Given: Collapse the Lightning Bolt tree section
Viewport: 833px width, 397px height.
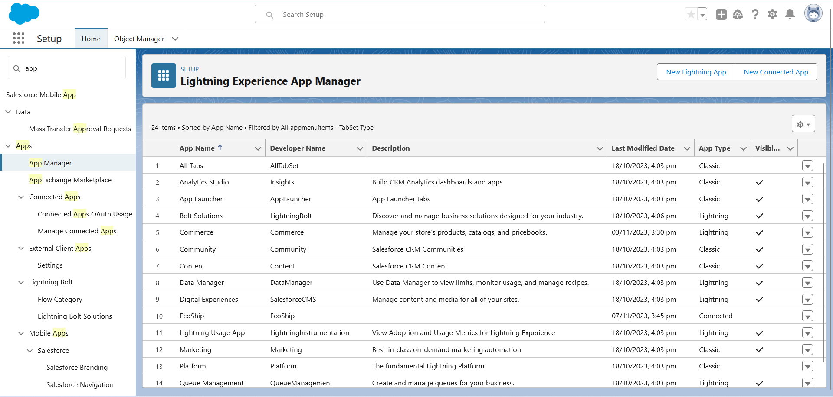Looking at the screenshot, I should tap(21, 282).
